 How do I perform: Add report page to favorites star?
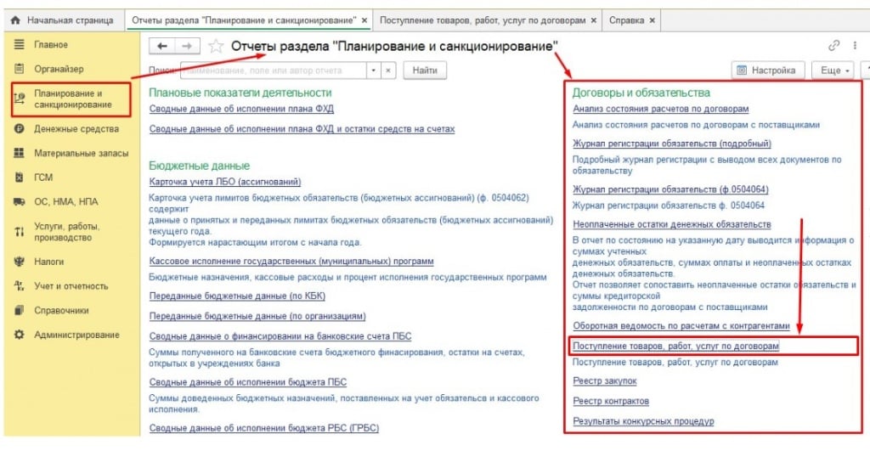215,46
